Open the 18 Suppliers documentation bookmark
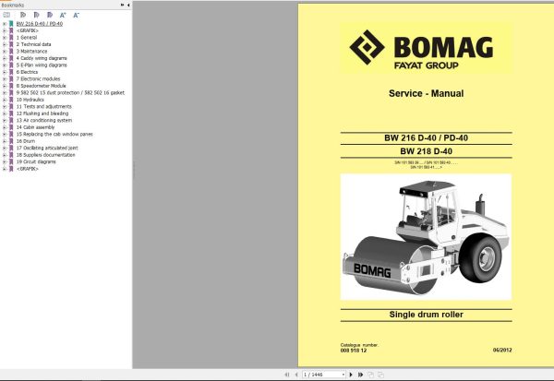This screenshot has width=554, height=381. [45, 155]
